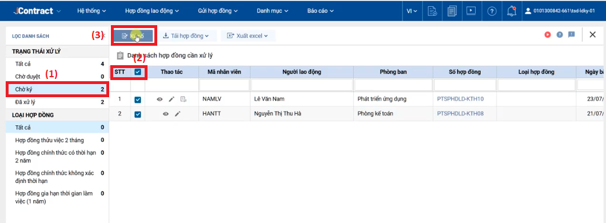This screenshot has width=606, height=223.
Task: Click the Loại hợp đồng filter field
Action: (x=536, y=85)
